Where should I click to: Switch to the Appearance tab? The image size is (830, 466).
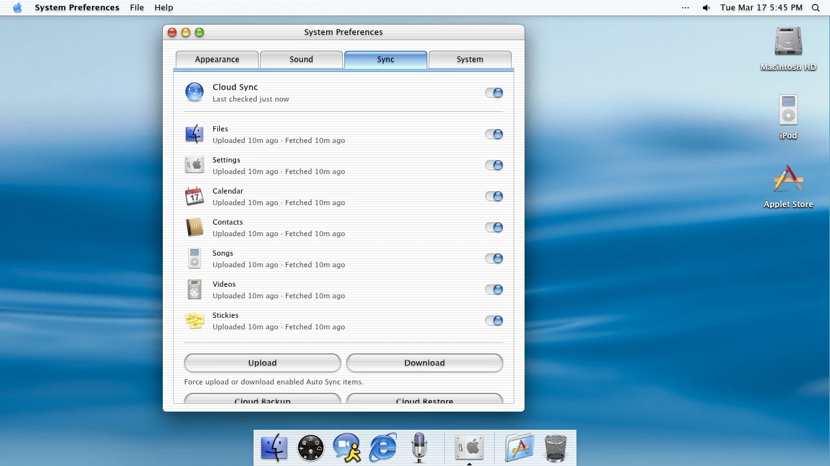click(x=217, y=60)
